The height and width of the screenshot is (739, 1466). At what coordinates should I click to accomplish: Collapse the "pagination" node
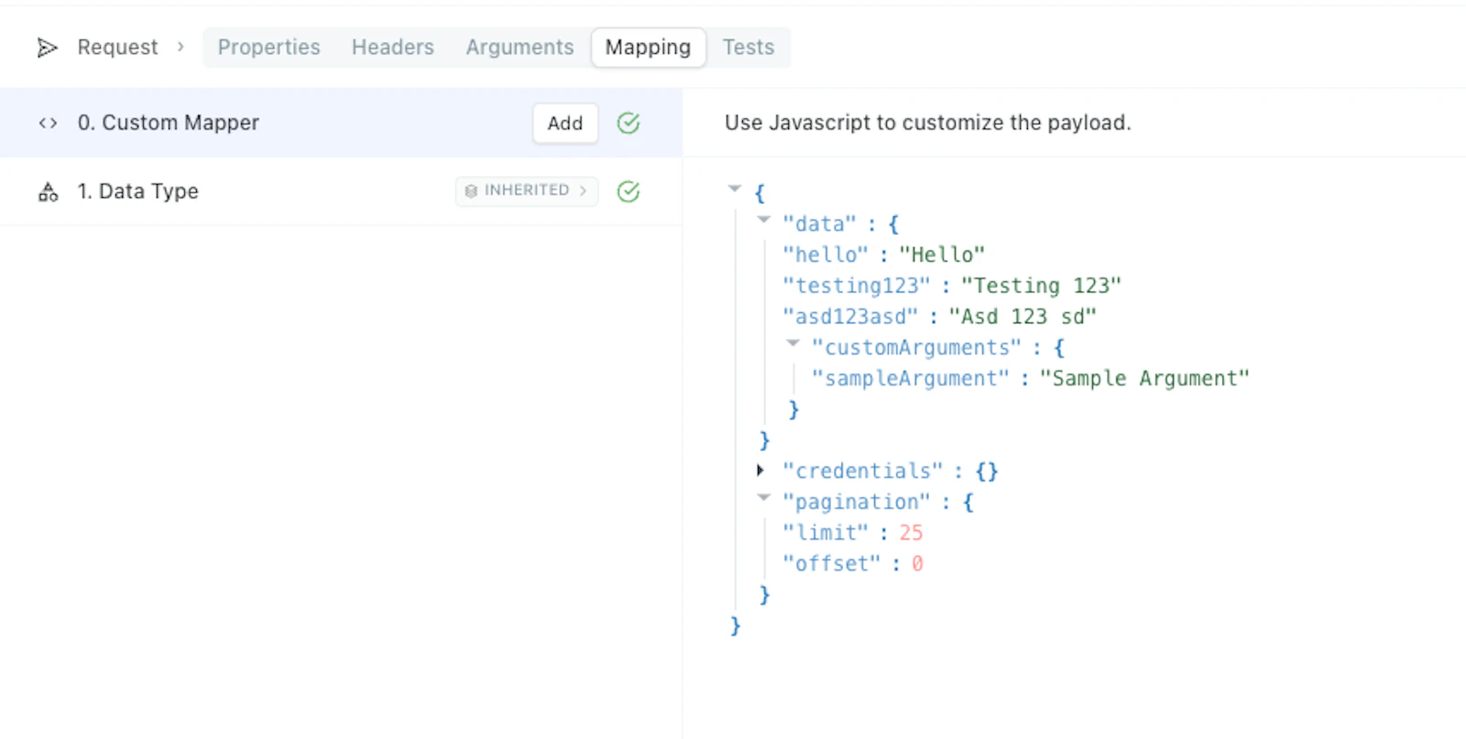[x=763, y=498]
